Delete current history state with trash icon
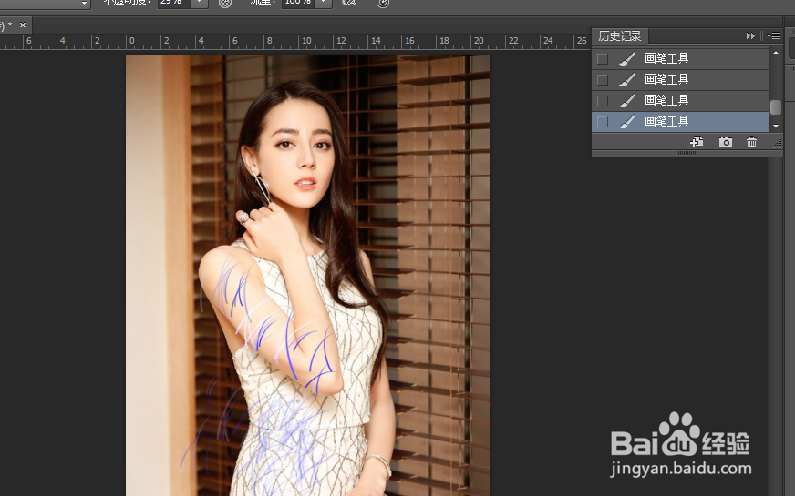 pyautogui.click(x=751, y=142)
